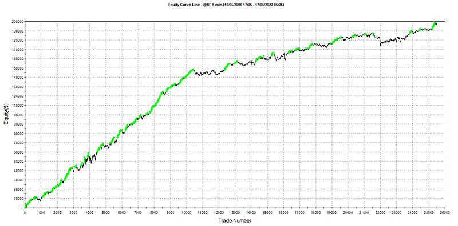Screen dimensions: 458x226
Task: Pick the 8000 trade number tick label
Action: 154,213
